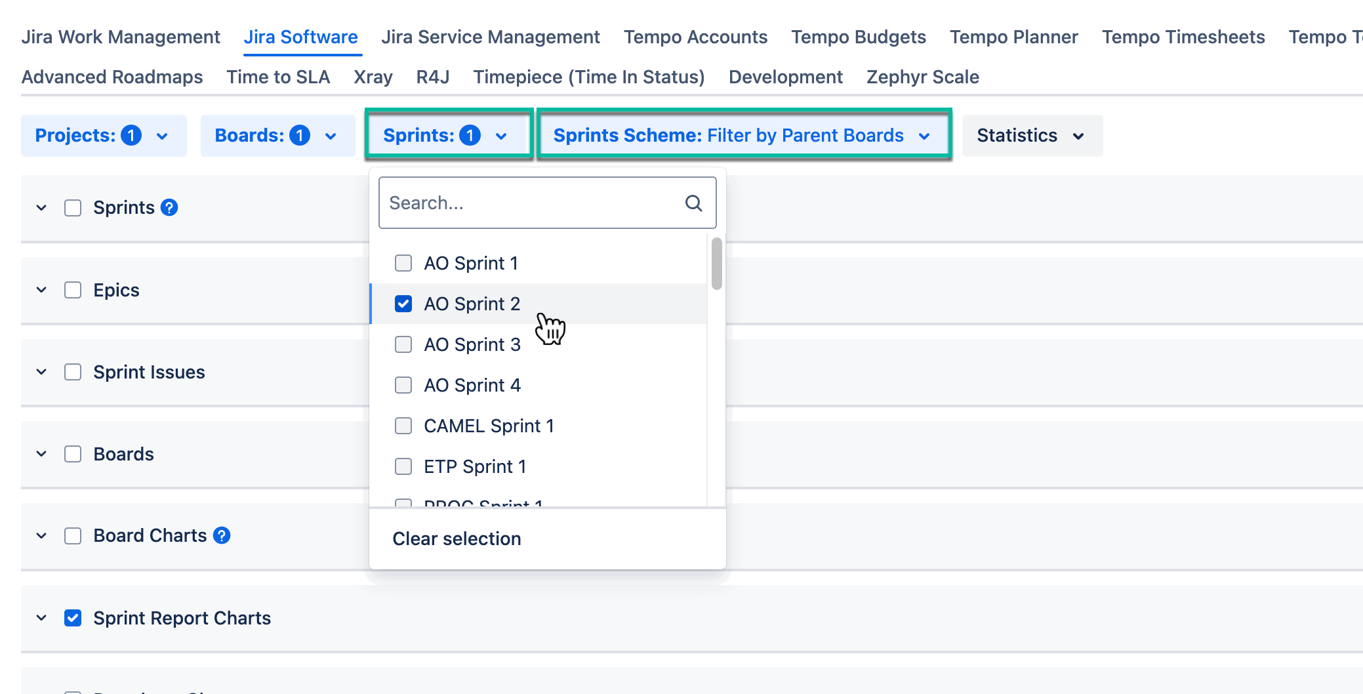
Task: Uncheck AO Sprint 2 in sprint list
Action: click(x=403, y=303)
